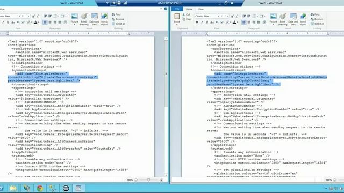This screenshot has width=344, height=193.
Task: Decrease indent in right WordPad window
Action: (x=243, y=16)
